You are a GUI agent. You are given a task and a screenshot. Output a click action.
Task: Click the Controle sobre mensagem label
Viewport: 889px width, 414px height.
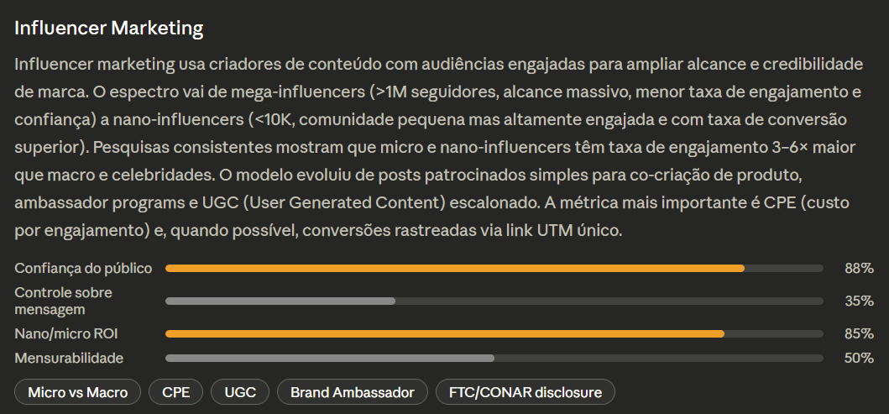pos(64,301)
